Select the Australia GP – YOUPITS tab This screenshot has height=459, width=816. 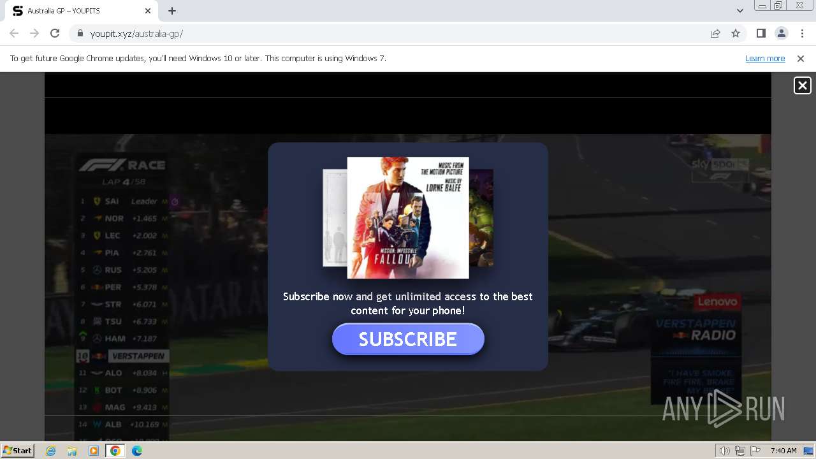[82, 11]
